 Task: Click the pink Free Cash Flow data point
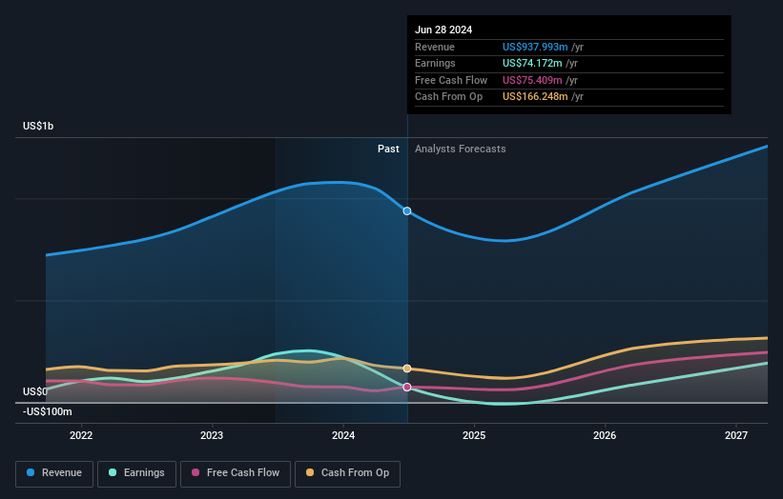tap(407, 387)
